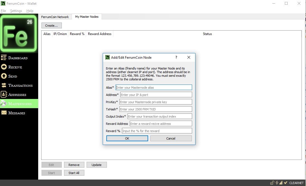The height and width of the screenshot is (186, 306).
Task: Click the dialog's question mark help button
Action: pos(176,57)
